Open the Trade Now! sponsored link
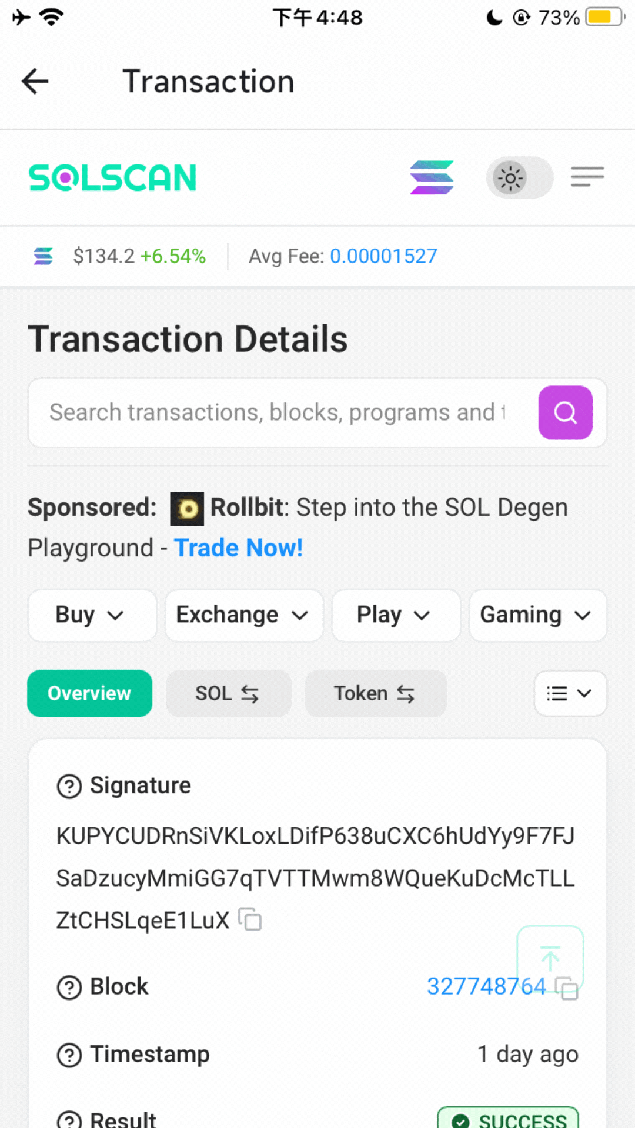 pos(239,548)
